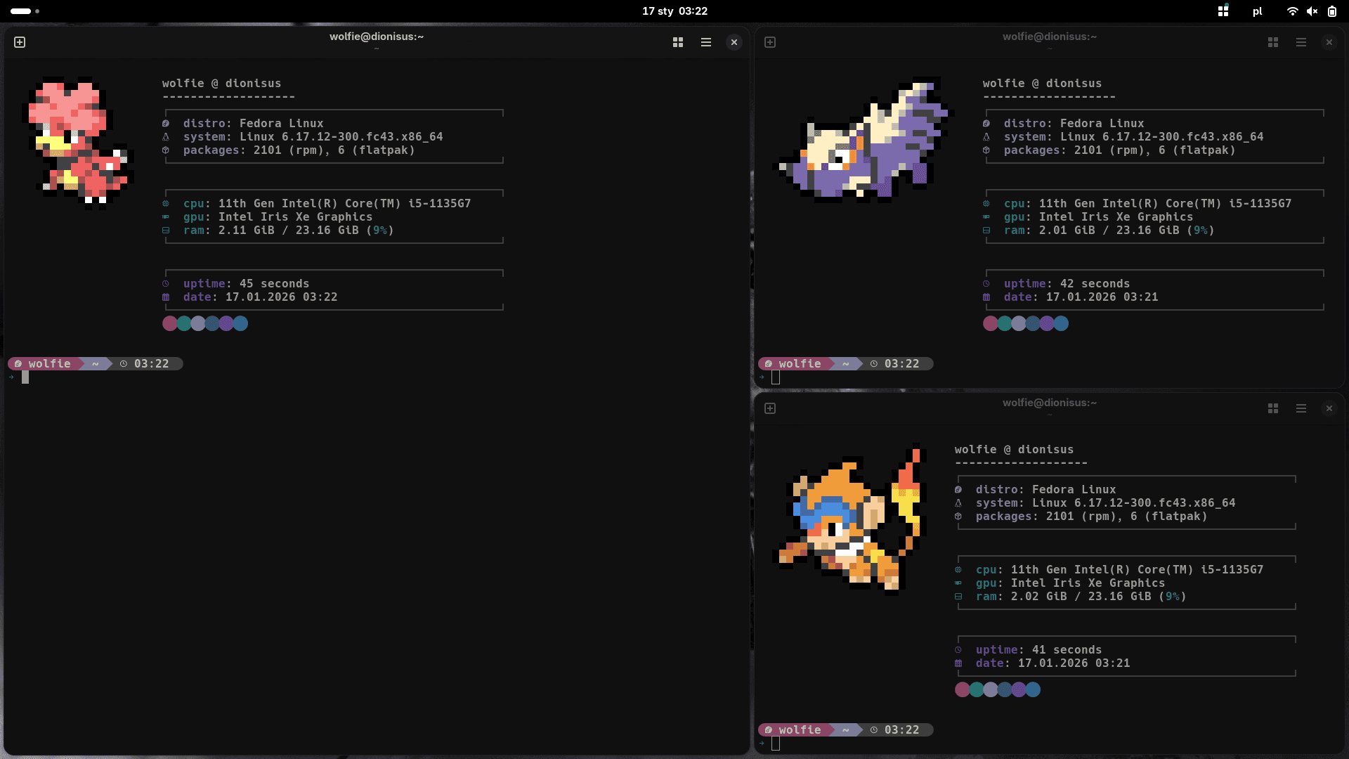Open hamburger menu in bottom-right terminal
Image resolution: width=1349 pixels, height=759 pixels.
coord(1301,408)
